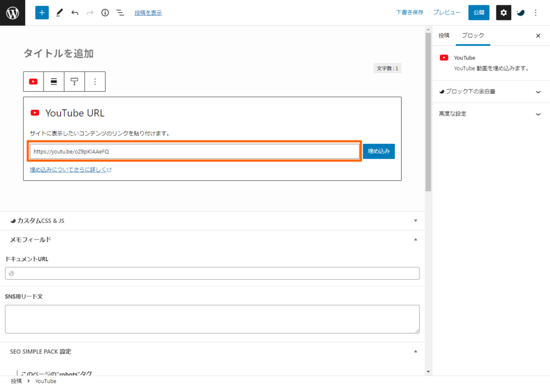Click the YouTube URL block heading
Viewport: 550px width, 386px height.
click(x=75, y=113)
